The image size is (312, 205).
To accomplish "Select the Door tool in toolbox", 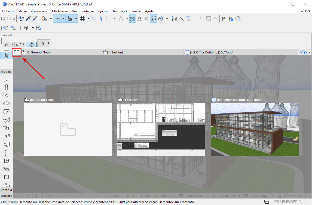I will (7, 153).
